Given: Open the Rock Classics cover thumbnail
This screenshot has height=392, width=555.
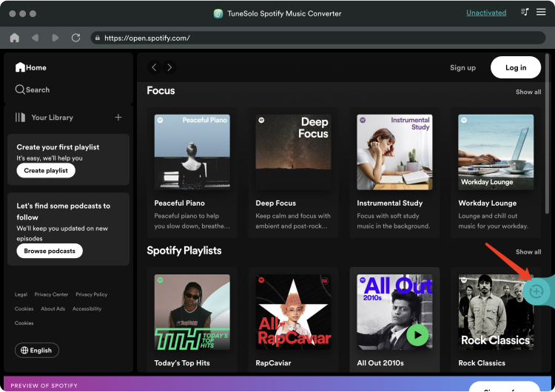Looking at the screenshot, I should tap(496, 312).
